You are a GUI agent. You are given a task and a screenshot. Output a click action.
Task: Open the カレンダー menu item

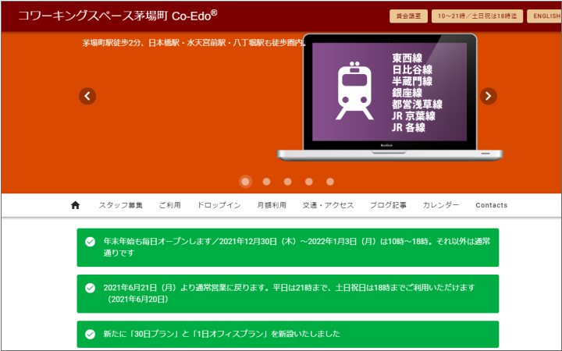pyautogui.click(x=441, y=205)
